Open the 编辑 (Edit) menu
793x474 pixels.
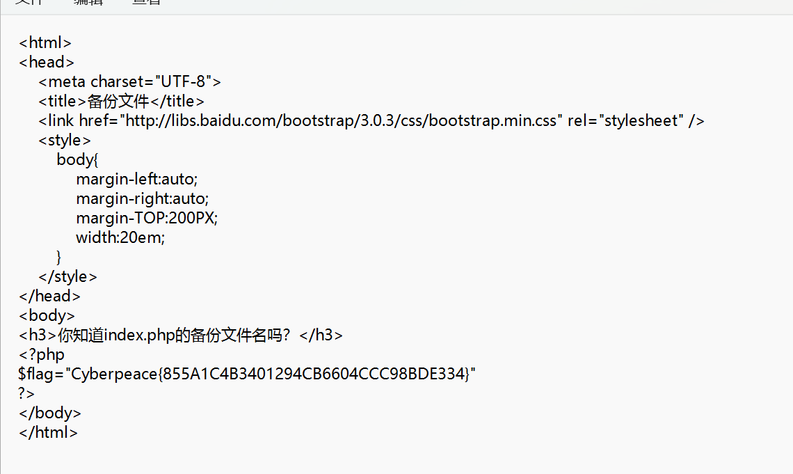click(x=88, y=2)
